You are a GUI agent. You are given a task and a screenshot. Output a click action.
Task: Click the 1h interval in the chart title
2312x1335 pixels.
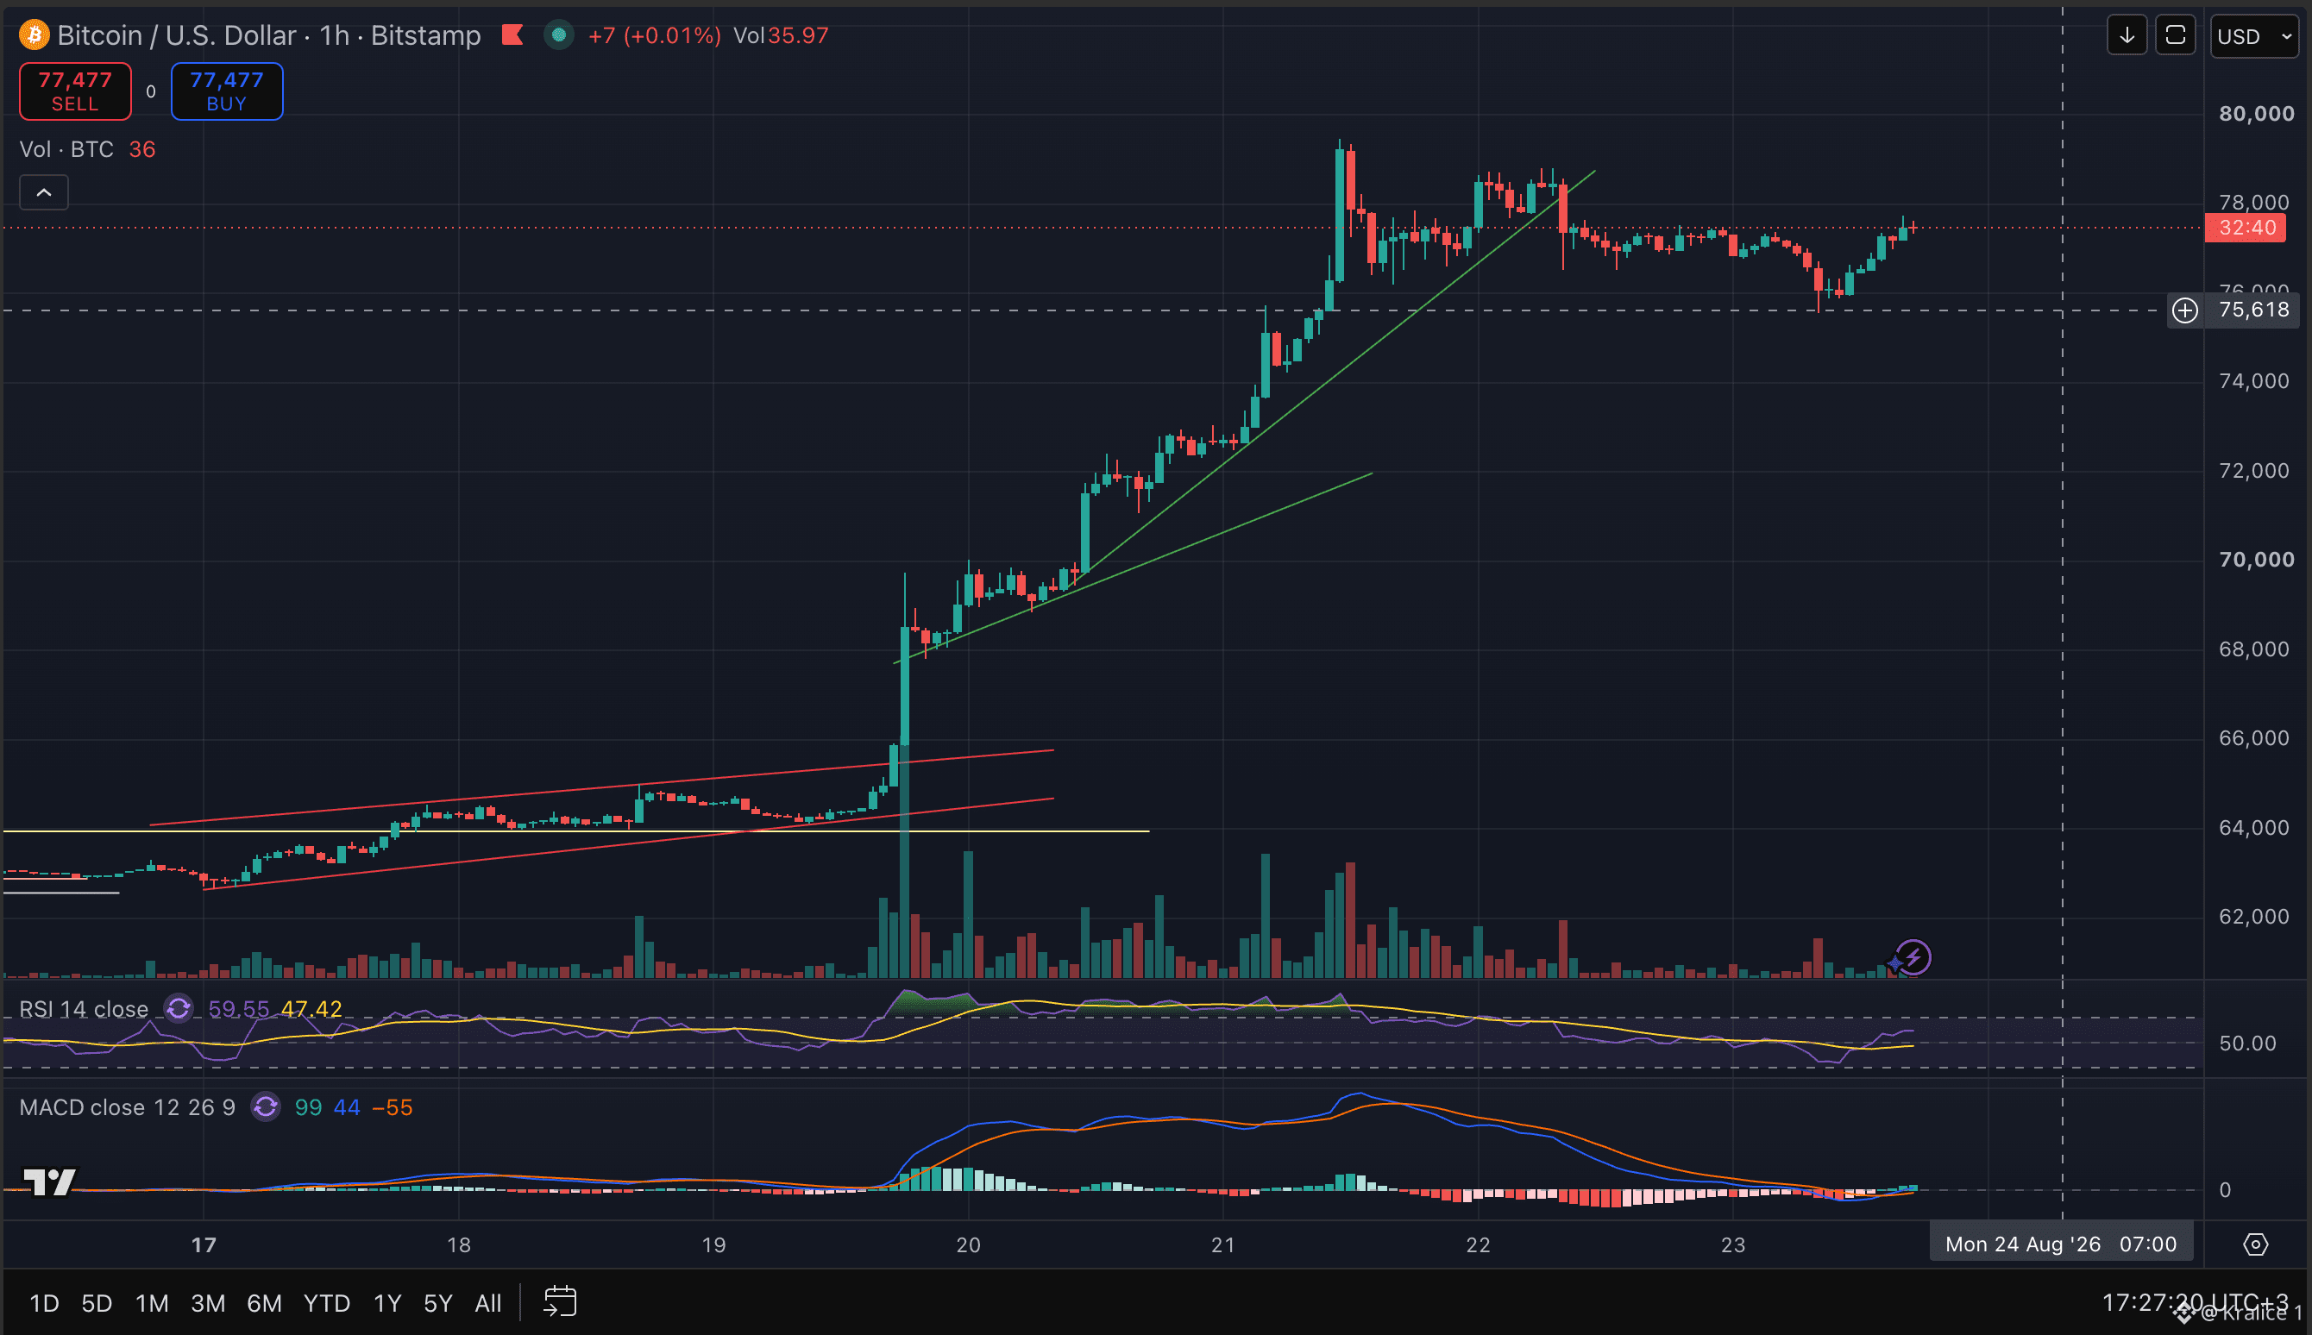coord(335,34)
